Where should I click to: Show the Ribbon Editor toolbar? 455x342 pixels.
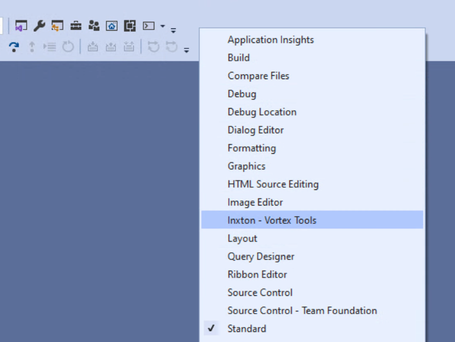(312, 275)
